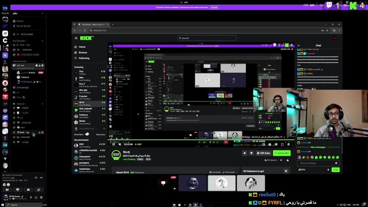Select R_yazan channel in Following list
Screen dimensions: 368x207
(x=89, y=97)
